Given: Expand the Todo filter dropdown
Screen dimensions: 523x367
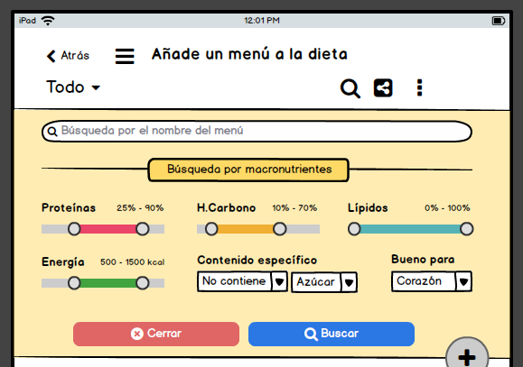Looking at the screenshot, I should point(73,87).
